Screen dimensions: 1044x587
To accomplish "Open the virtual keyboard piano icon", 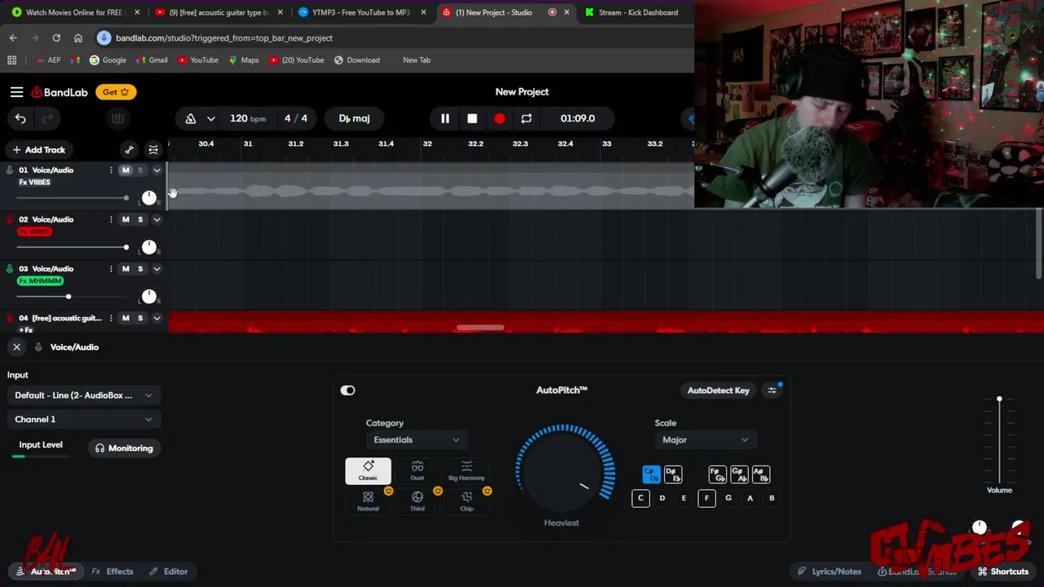I will 117,119.
